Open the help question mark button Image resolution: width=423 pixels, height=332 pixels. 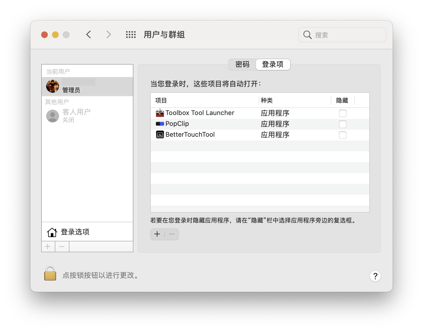(x=375, y=276)
